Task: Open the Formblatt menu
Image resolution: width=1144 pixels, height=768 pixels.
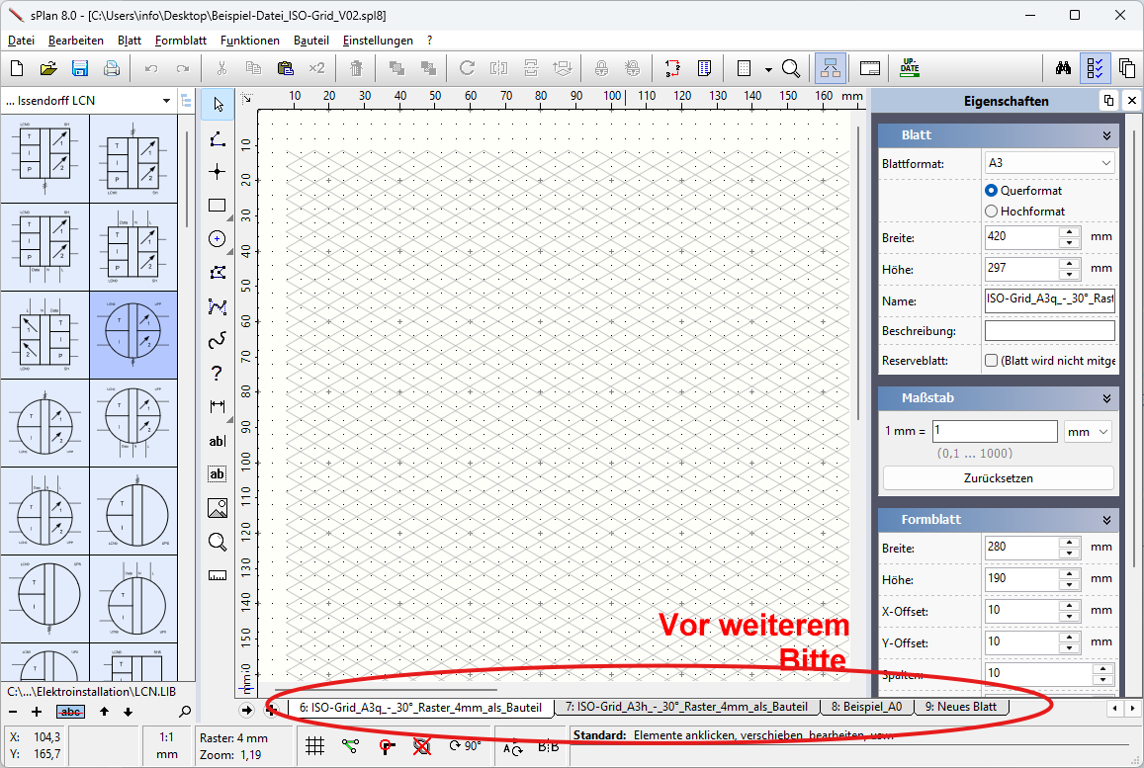Action: (x=180, y=41)
